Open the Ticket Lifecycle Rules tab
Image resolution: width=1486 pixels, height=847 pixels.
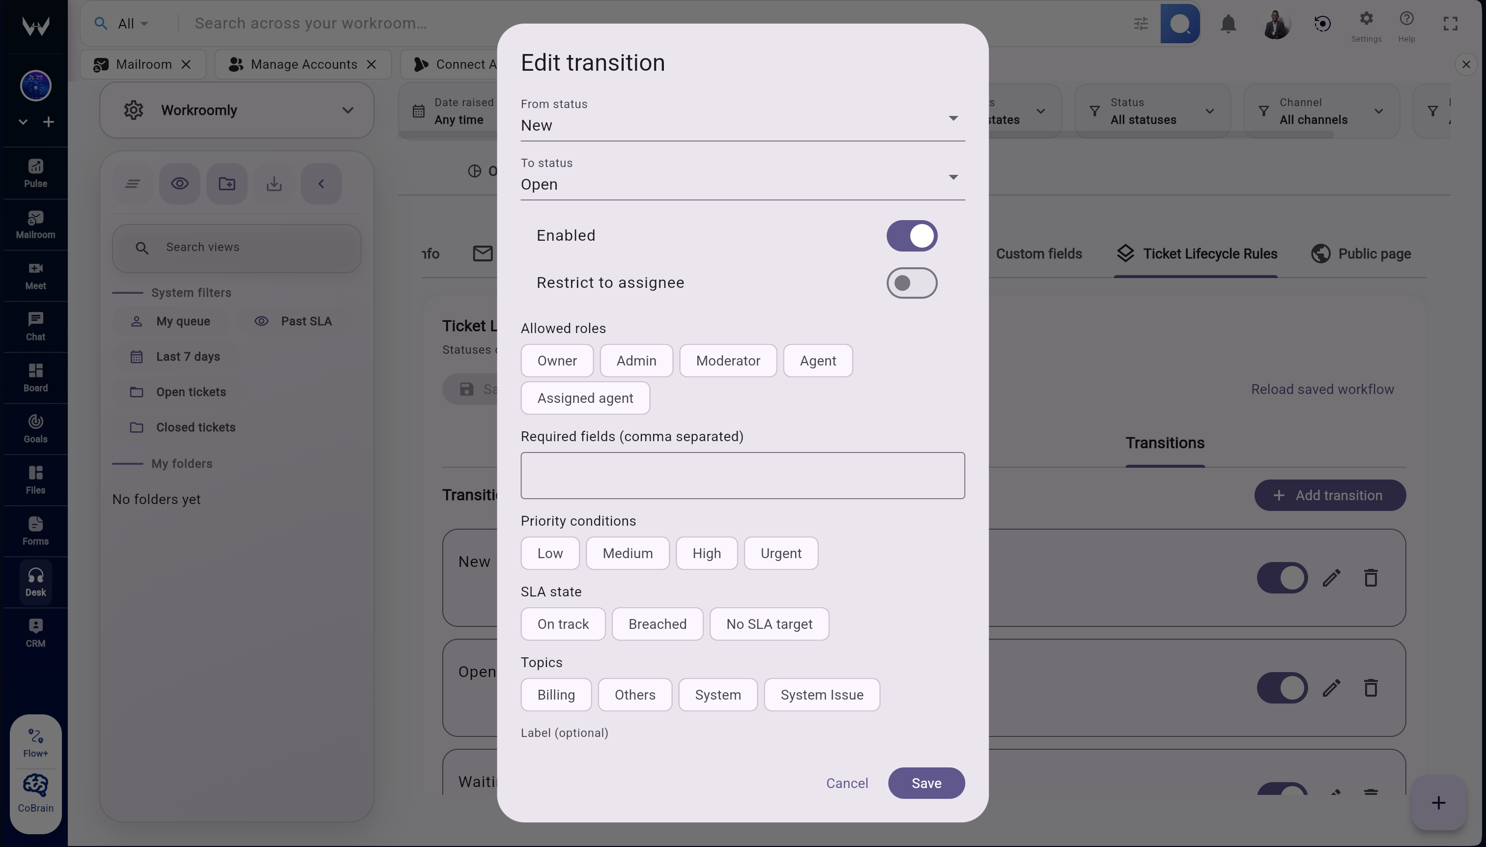[1195, 254]
